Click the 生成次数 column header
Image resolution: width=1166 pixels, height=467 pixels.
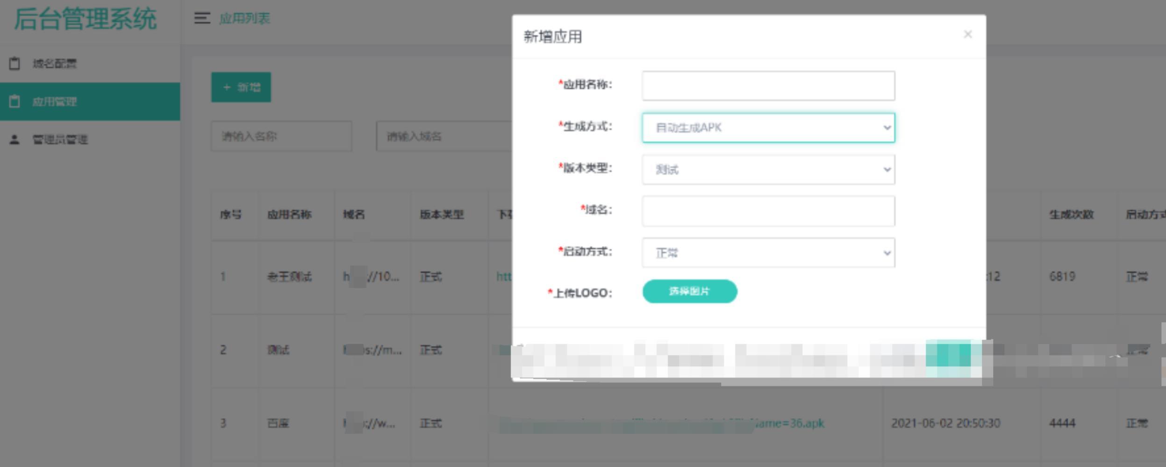pos(1072,215)
